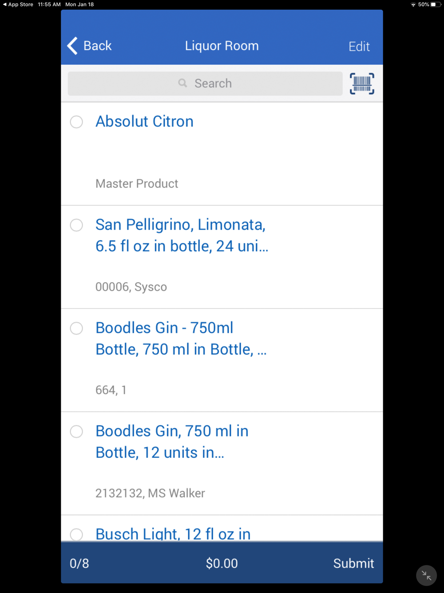Open San Pelligrino, Limonata product

[x=182, y=235]
